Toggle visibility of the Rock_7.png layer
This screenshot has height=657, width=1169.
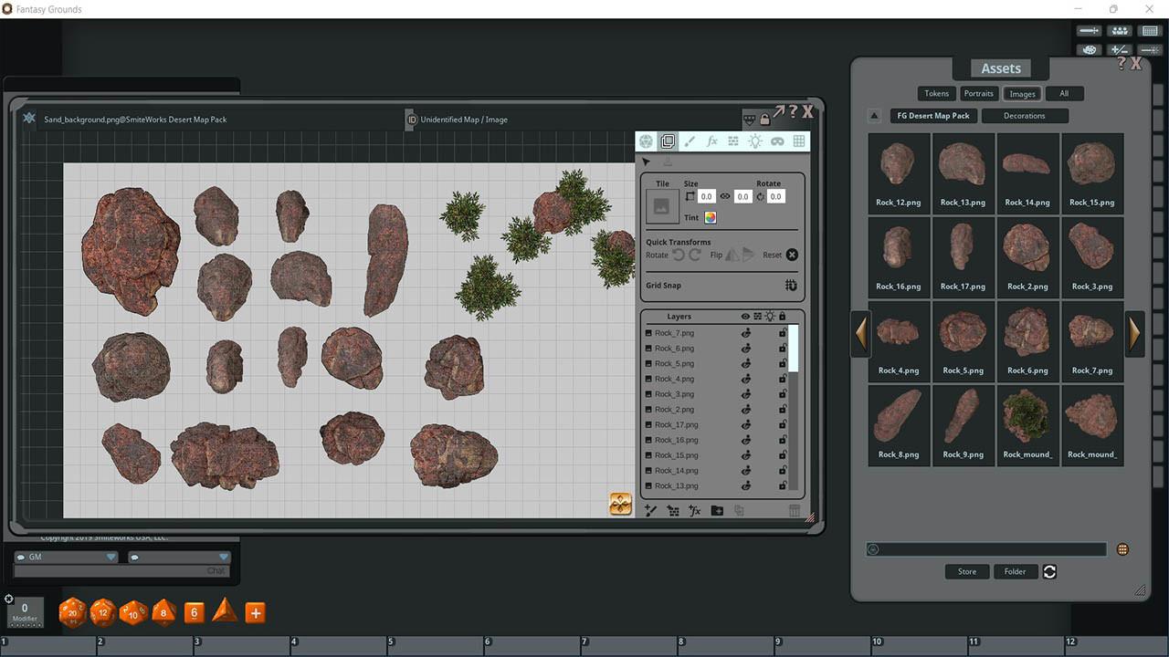pos(745,333)
